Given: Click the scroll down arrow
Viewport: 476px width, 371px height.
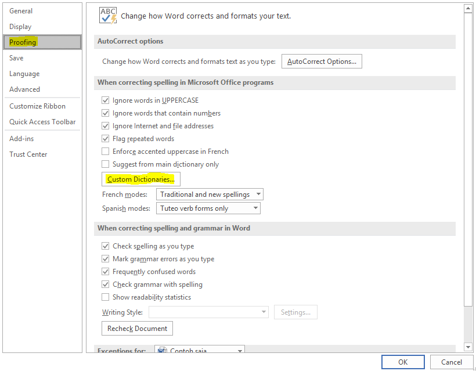Looking at the screenshot, I should (x=468, y=347).
